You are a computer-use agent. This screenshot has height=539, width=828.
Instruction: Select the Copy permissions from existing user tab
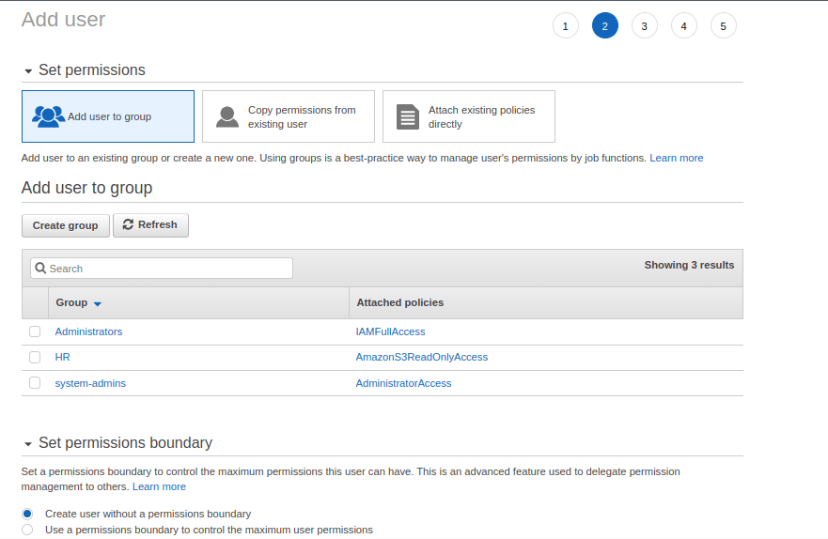tap(289, 116)
